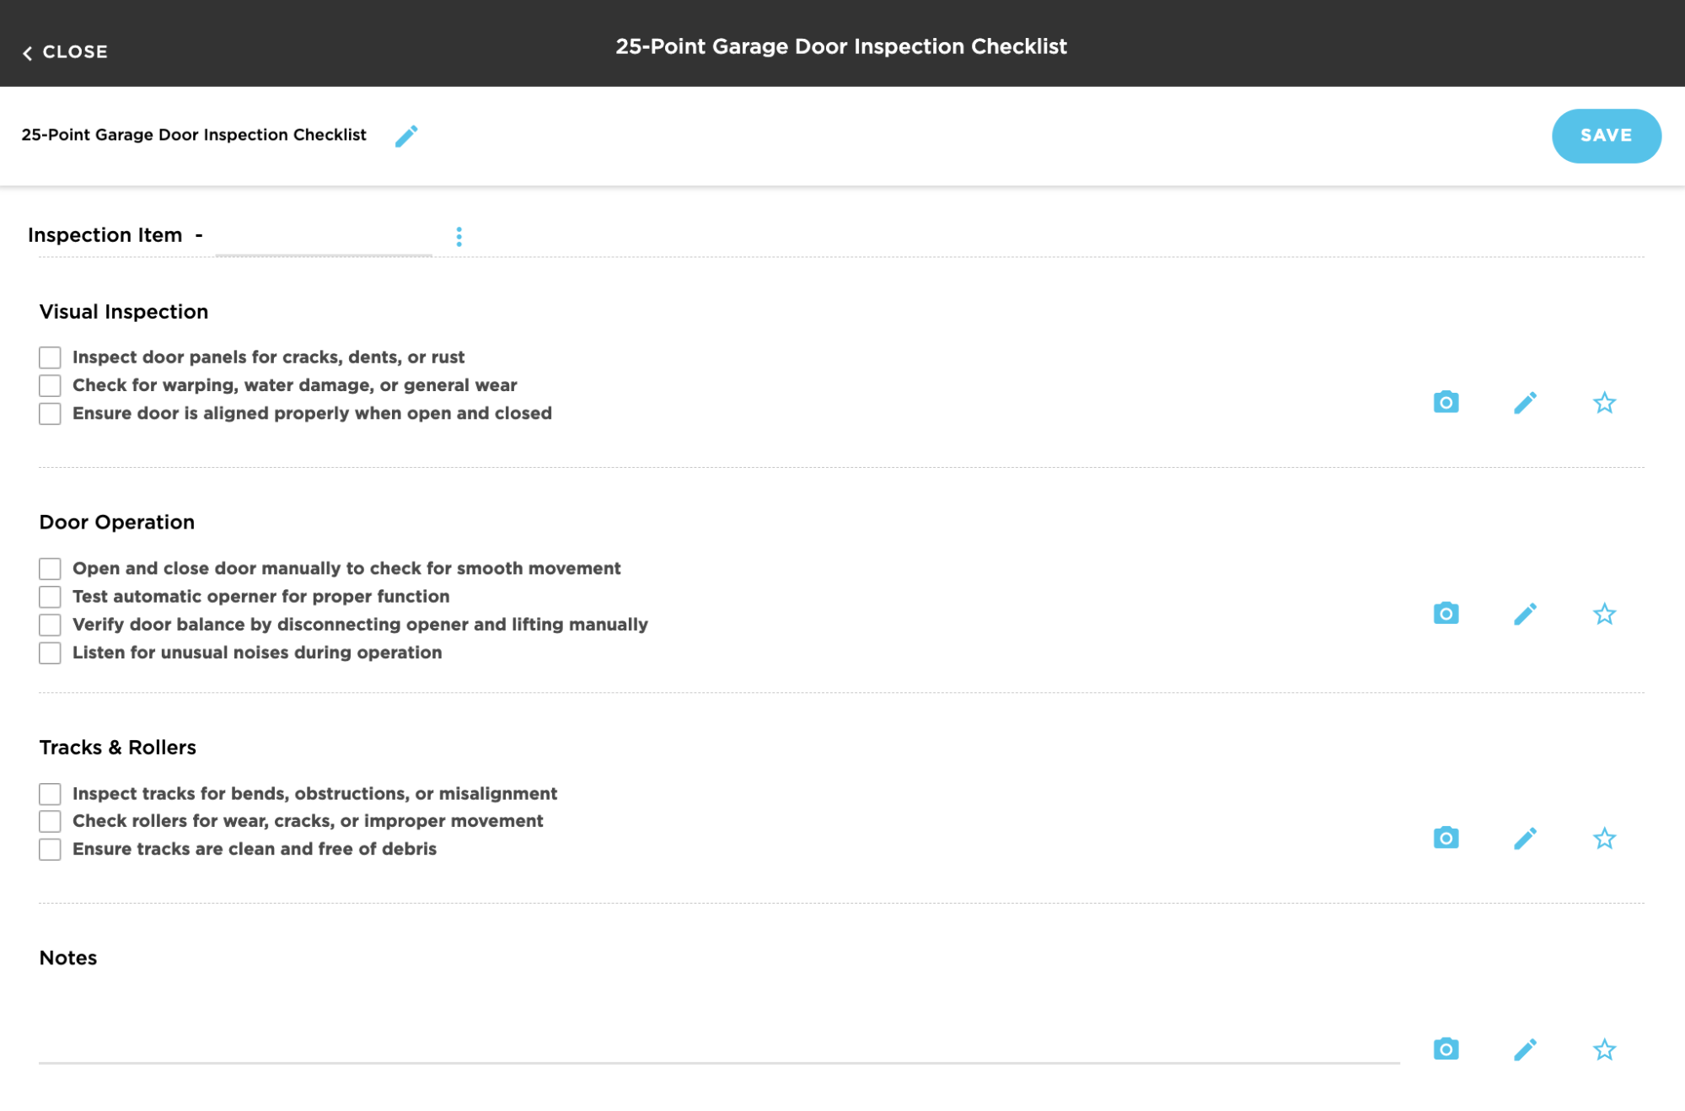The image size is (1685, 1111).
Task: Click the Inspection Item name field
Action: (324, 237)
